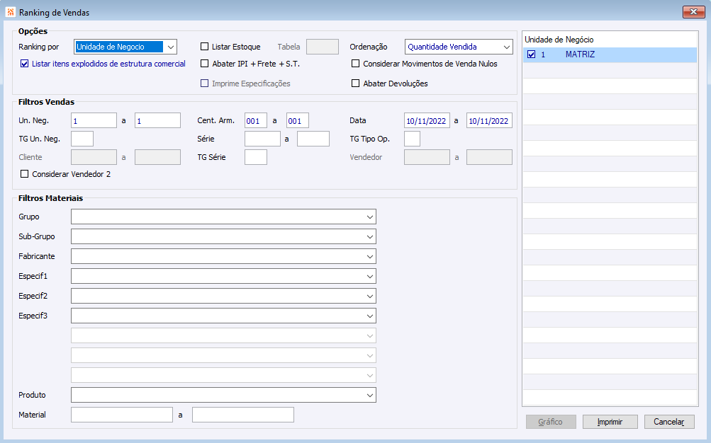711x443 pixels.
Task: Expand the Grupo combo box
Action: [370, 217]
